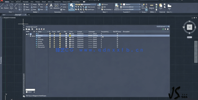Open the Start file tab
The height and width of the screenshot is (100, 198).
point(4,15)
